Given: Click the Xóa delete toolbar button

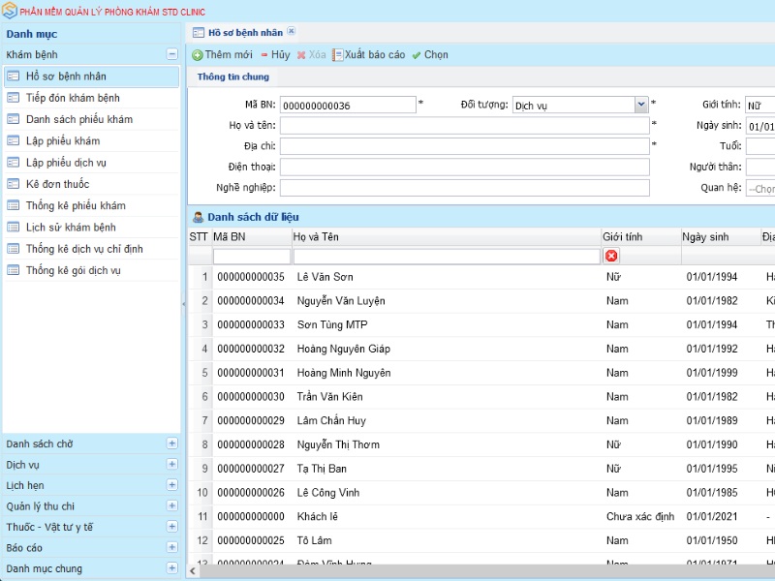Looking at the screenshot, I should pyautogui.click(x=311, y=55).
